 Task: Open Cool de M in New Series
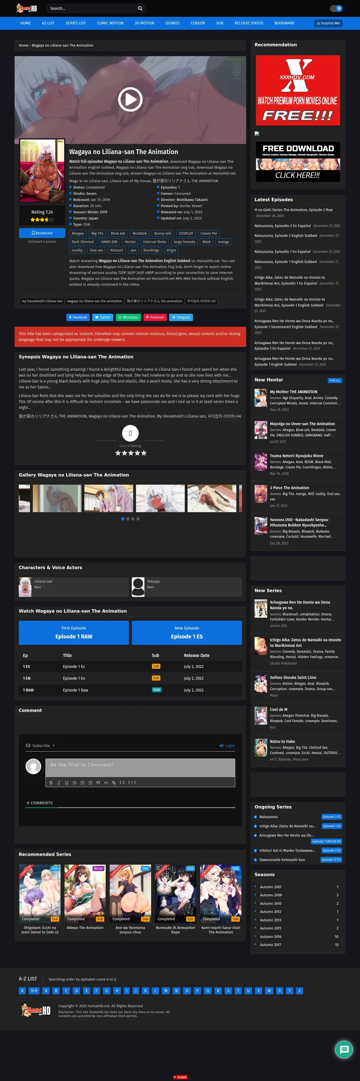pos(279,710)
